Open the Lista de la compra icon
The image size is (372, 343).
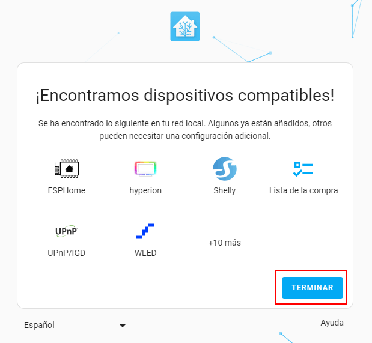coord(303,169)
